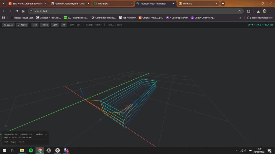275x154 pixels.
Task: Focus the about:blank address bar
Action: click(x=135, y=11)
